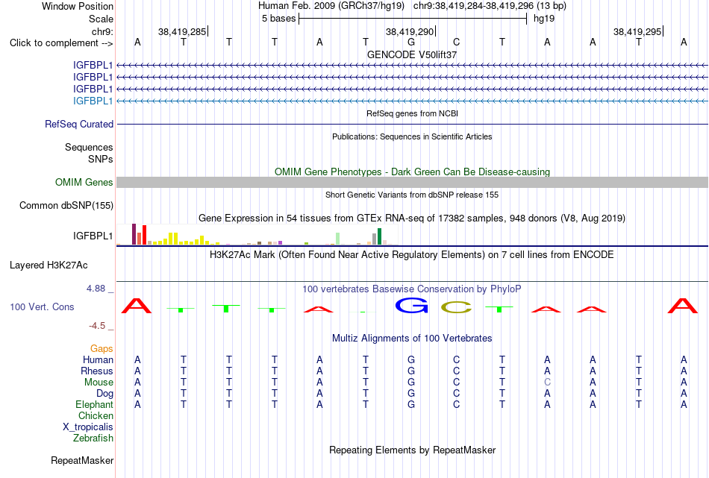The height and width of the screenshot is (478, 709).
Task: Select the Mouse alignment row label
Action: coord(99,383)
